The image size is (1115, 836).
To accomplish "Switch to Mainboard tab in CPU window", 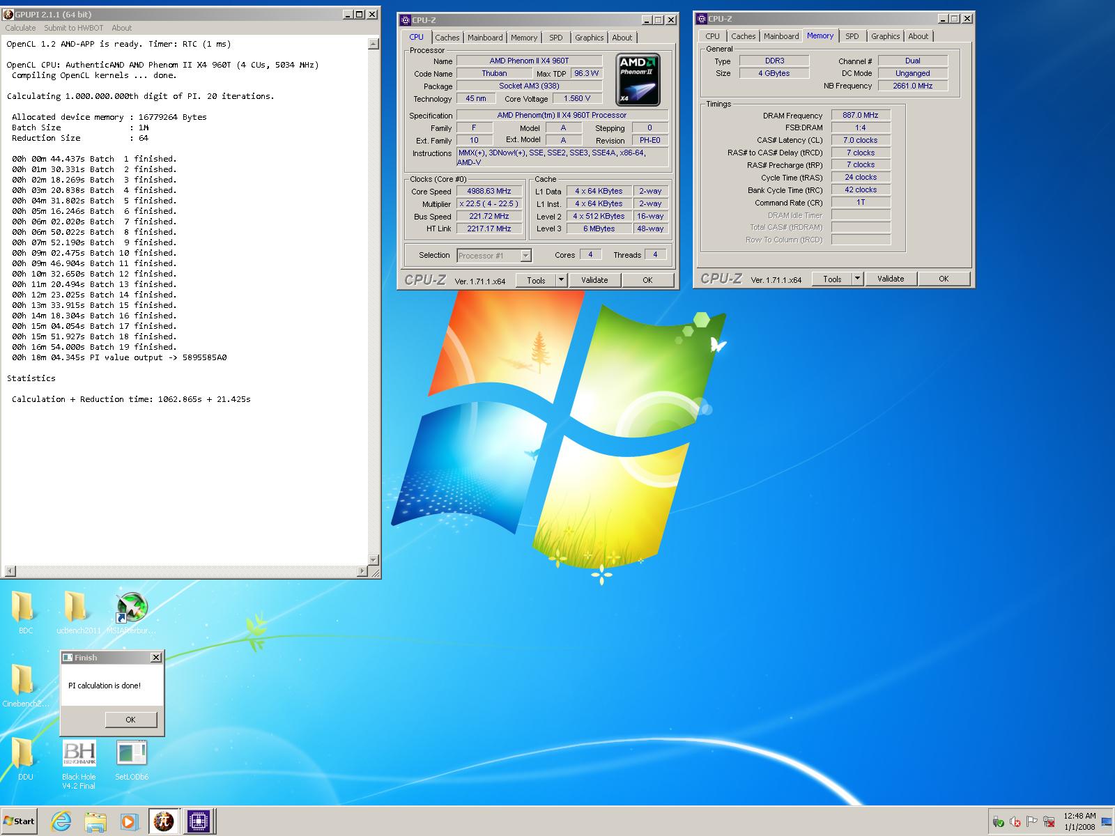I will pyautogui.click(x=485, y=38).
